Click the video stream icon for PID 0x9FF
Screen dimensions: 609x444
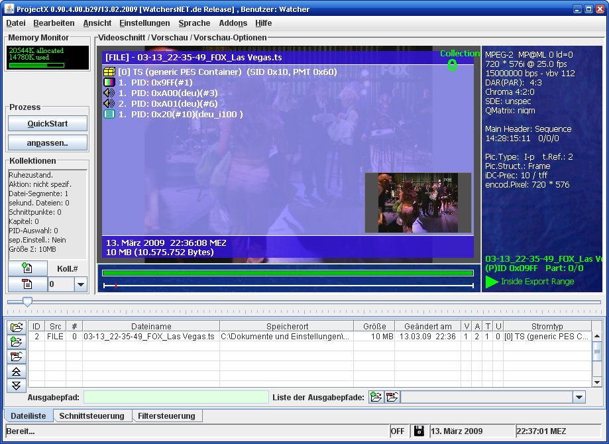coord(109,82)
